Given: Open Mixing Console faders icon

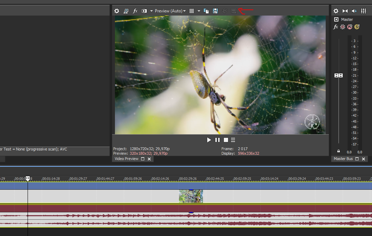Looking at the screenshot, I should coord(364,11).
